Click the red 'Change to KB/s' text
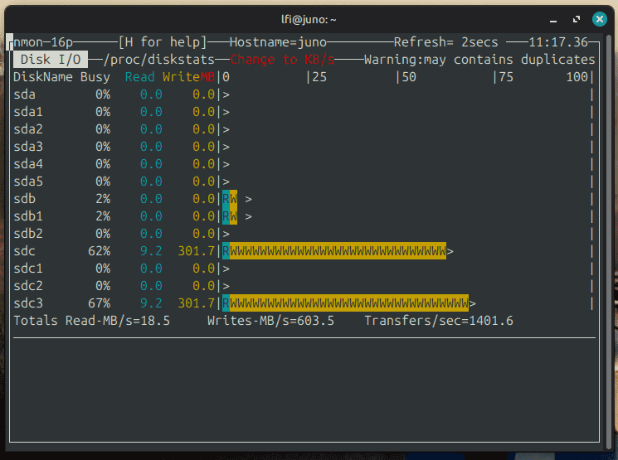Viewport: 618px width, 460px height. [282, 60]
